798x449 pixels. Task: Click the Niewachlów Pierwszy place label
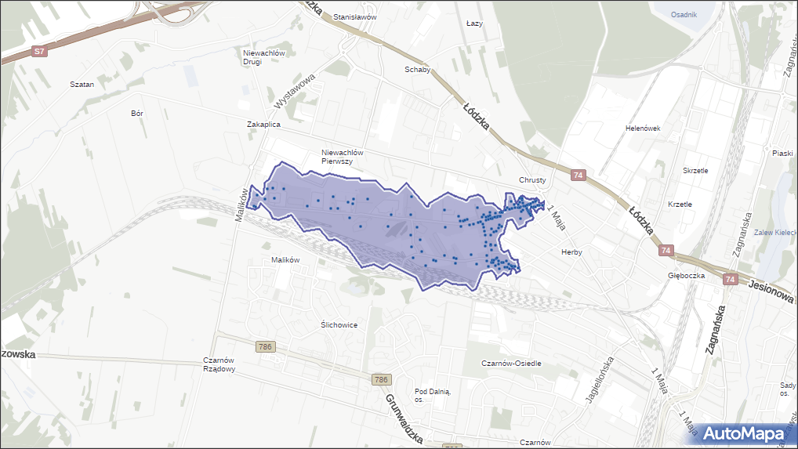pyautogui.click(x=343, y=157)
